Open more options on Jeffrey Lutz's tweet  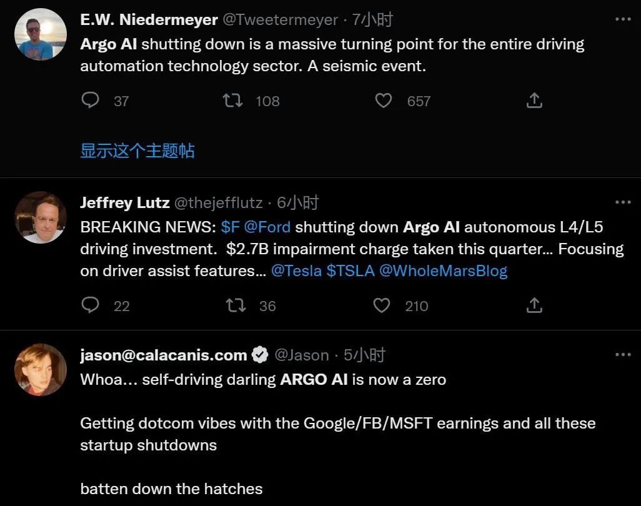click(x=623, y=202)
